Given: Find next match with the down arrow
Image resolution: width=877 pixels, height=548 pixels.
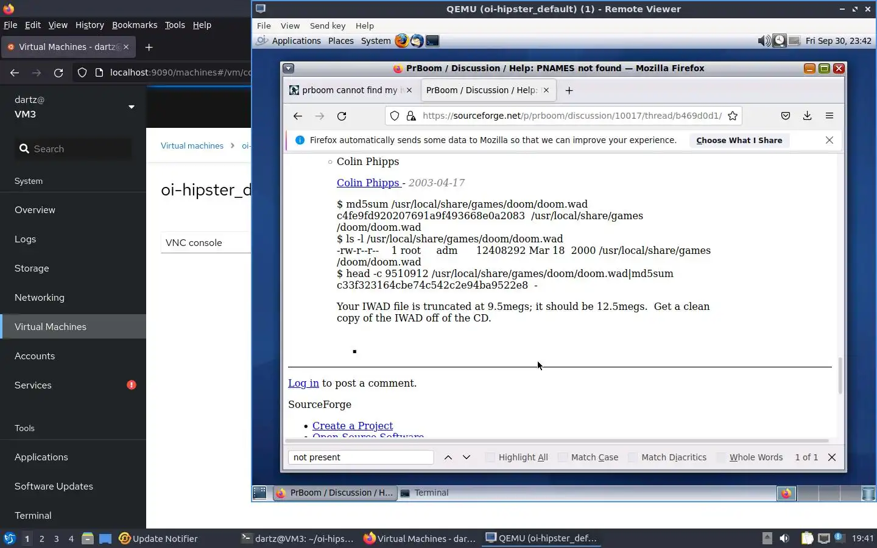Looking at the screenshot, I should tap(467, 457).
